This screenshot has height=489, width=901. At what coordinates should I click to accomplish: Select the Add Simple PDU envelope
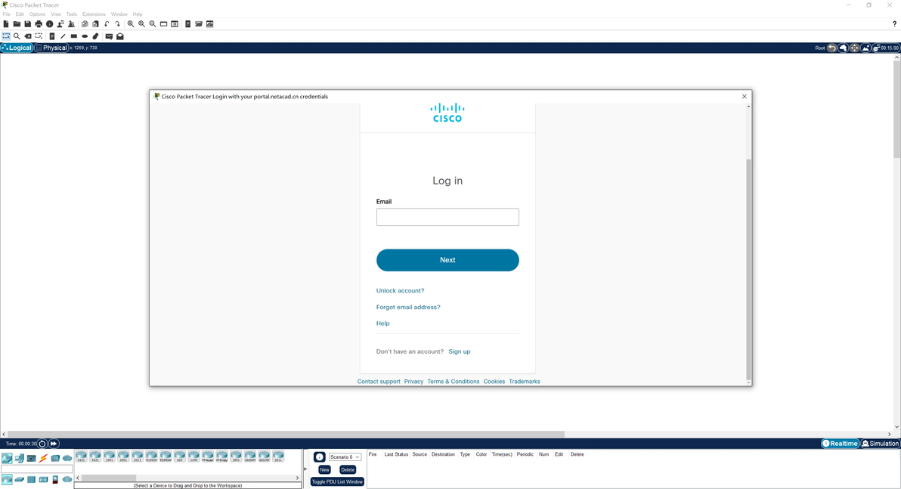[109, 36]
